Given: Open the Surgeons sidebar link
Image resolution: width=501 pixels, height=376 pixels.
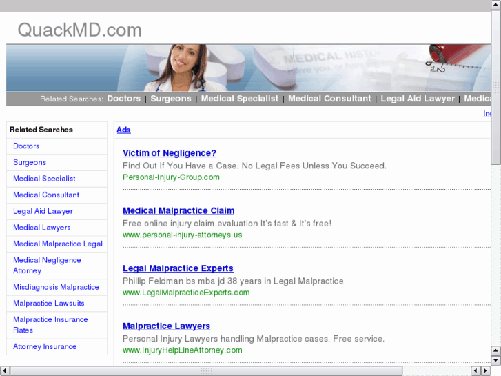Looking at the screenshot, I should click(x=30, y=162).
